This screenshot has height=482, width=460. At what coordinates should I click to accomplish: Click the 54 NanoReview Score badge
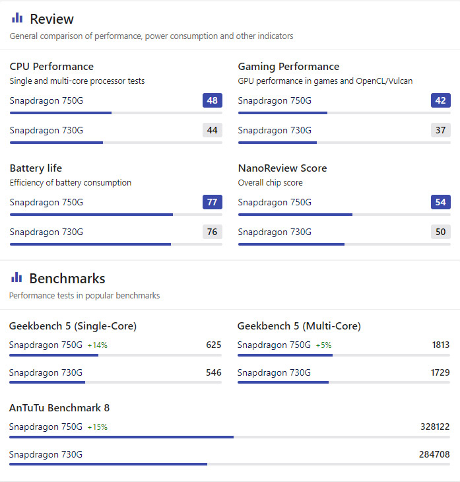click(x=441, y=202)
